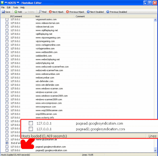Viewport: 158px width, 156px height.
Task: Select host websecurebar.com
Action: [x=45, y=78]
